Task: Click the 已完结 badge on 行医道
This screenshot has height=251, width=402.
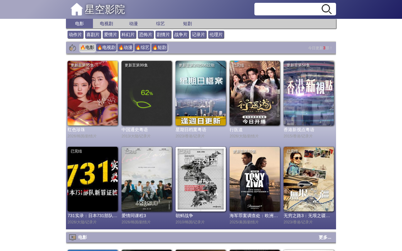Action: (x=238, y=65)
